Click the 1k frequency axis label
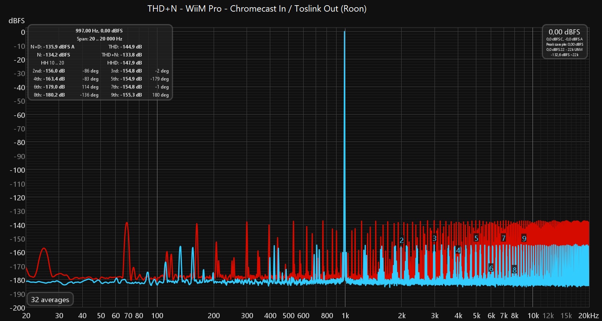Screen dimensions: 602x321 click(x=345, y=315)
